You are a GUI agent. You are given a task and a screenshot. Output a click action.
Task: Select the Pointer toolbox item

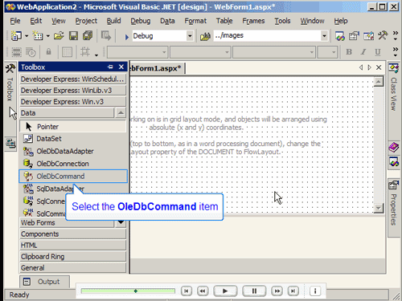pos(72,127)
